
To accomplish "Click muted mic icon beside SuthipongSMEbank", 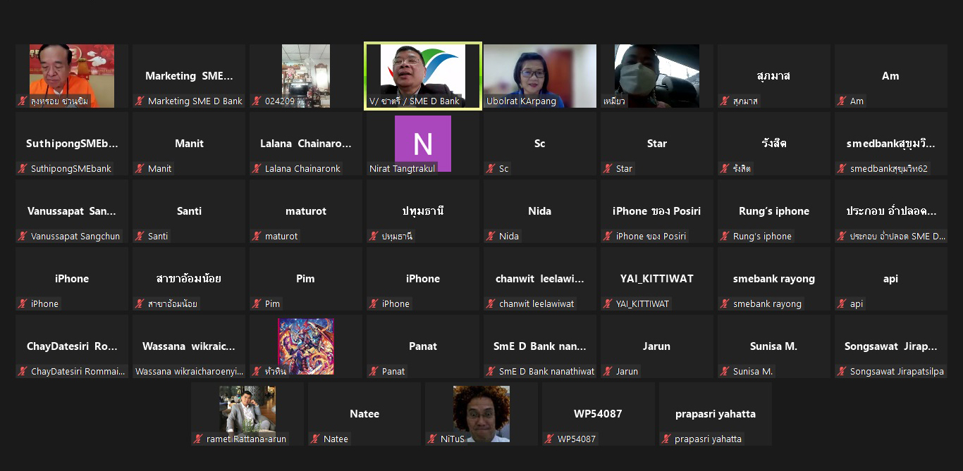I will (x=23, y=169).
